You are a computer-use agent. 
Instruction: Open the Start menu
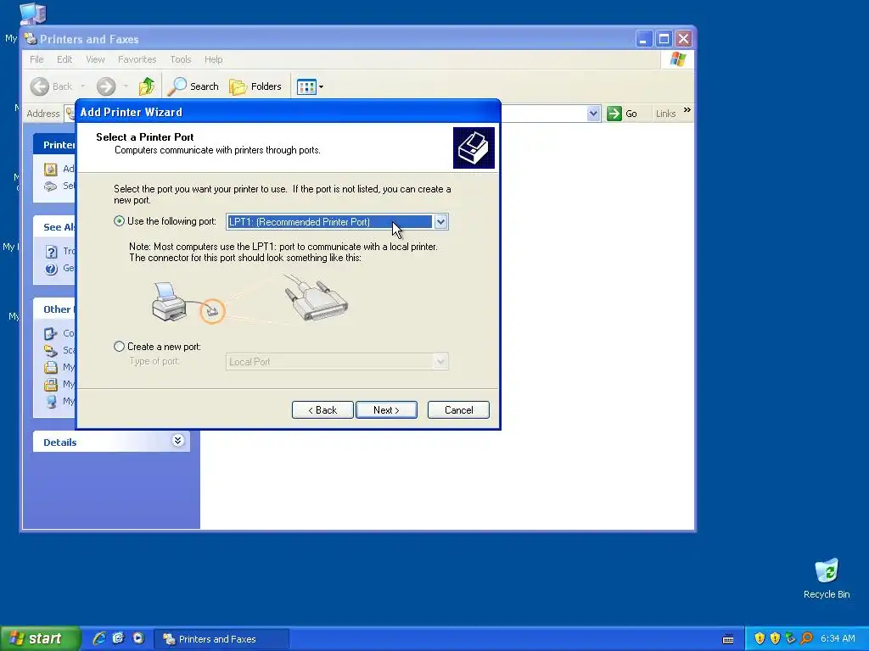pyautogui.click(x=40, y=639)
